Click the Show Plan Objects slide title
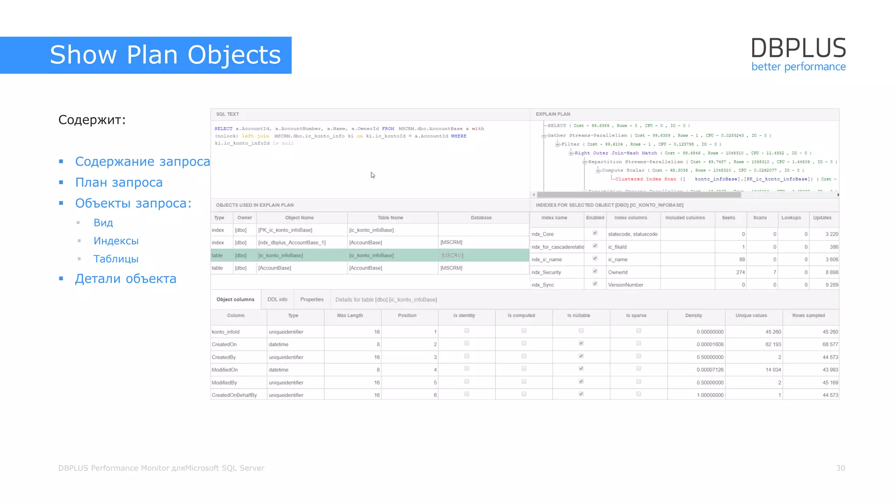895x503 pixels. 165,55
